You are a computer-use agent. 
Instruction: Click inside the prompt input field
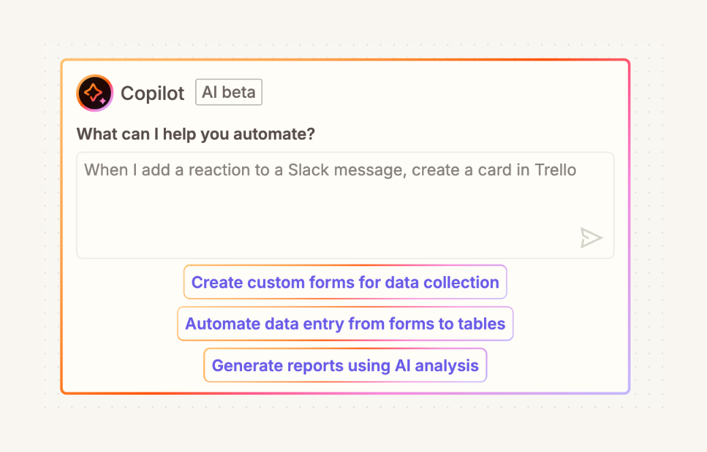tap(345, 204)
